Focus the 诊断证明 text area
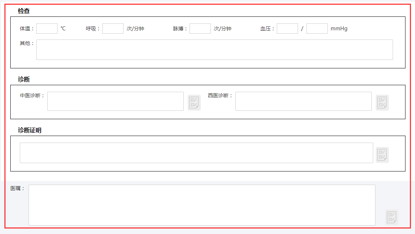The image size is (415, 234). tap(197, 153)
